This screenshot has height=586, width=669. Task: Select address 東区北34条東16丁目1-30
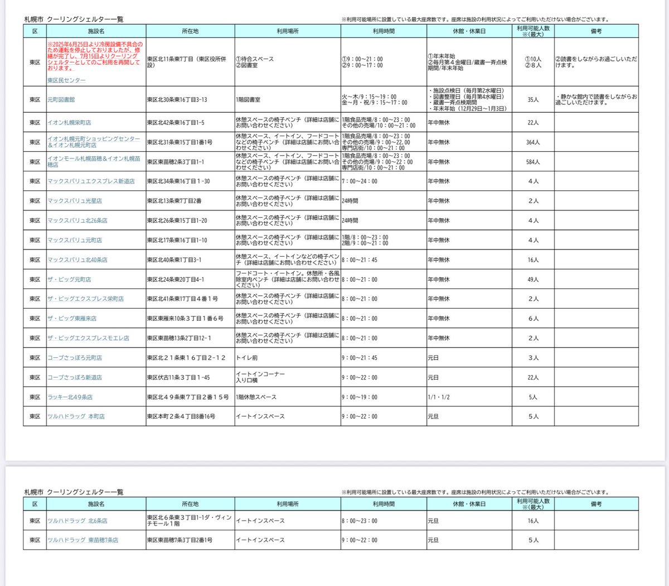coord(178,181)
